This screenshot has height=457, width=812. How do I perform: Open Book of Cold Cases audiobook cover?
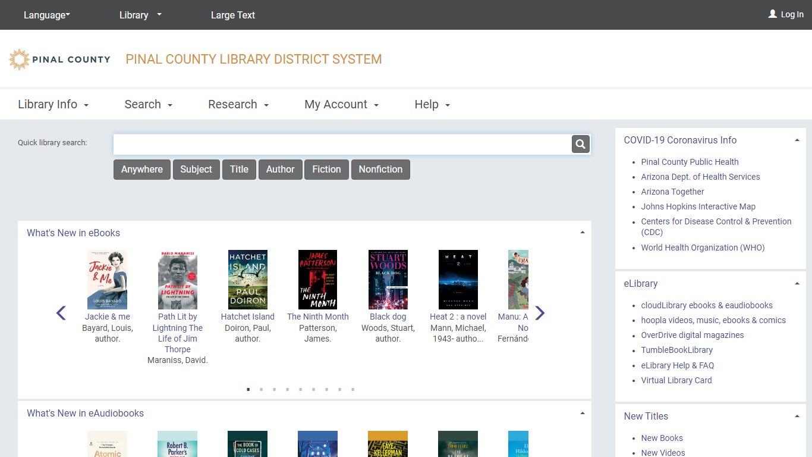tap(248, 444)
